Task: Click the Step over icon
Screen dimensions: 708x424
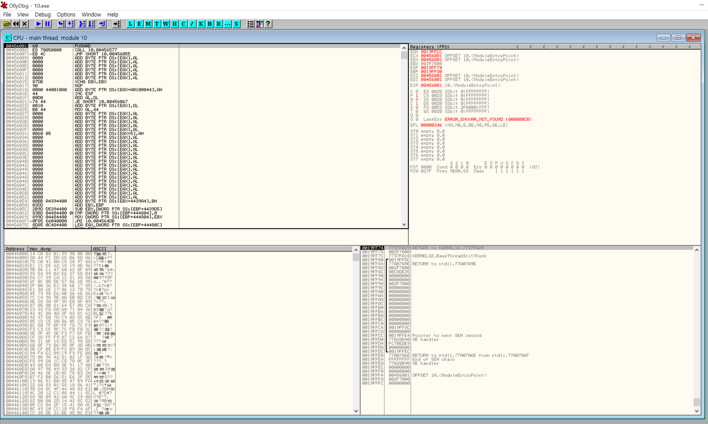Action: pos(71,24)
